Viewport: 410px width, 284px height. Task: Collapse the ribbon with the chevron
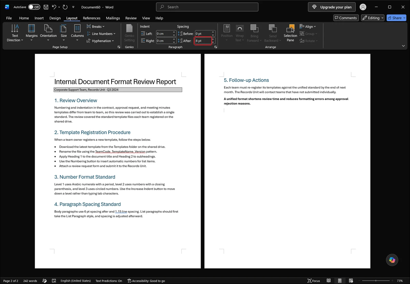403,46
